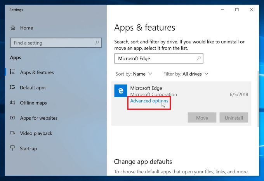Switch to the Default apps page
The height and width of the screenshot is (181, 264).
pos(33,88)
